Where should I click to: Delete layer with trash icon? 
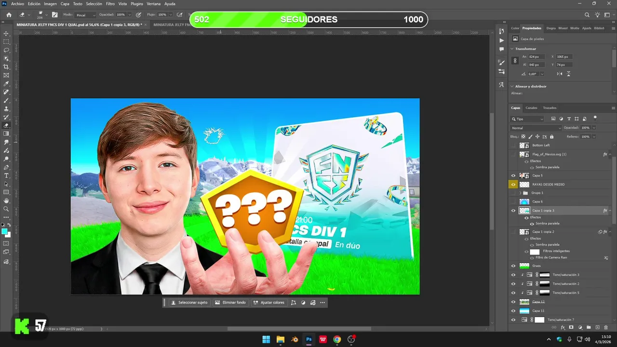click(x=606, y=327)
